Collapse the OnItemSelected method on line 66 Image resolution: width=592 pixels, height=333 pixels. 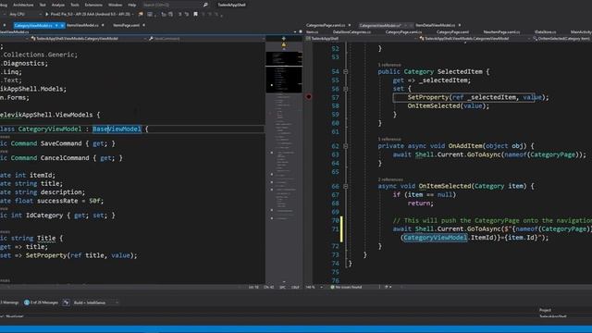tap(345, 186)
